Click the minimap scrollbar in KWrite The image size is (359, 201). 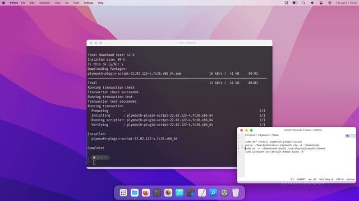(351, 136)
